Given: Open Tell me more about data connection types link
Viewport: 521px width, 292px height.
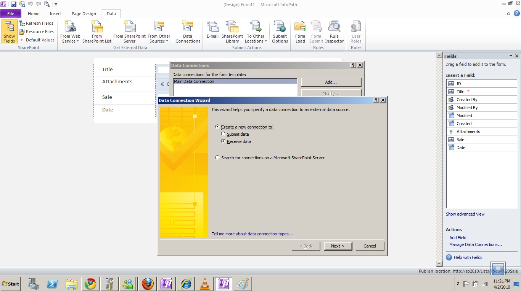Looking at the screenshot, I should pos(252,234).
